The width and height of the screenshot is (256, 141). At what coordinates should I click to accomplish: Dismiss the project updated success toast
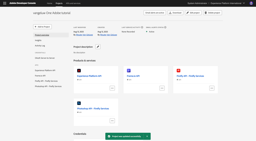click(x=147, y=136)
